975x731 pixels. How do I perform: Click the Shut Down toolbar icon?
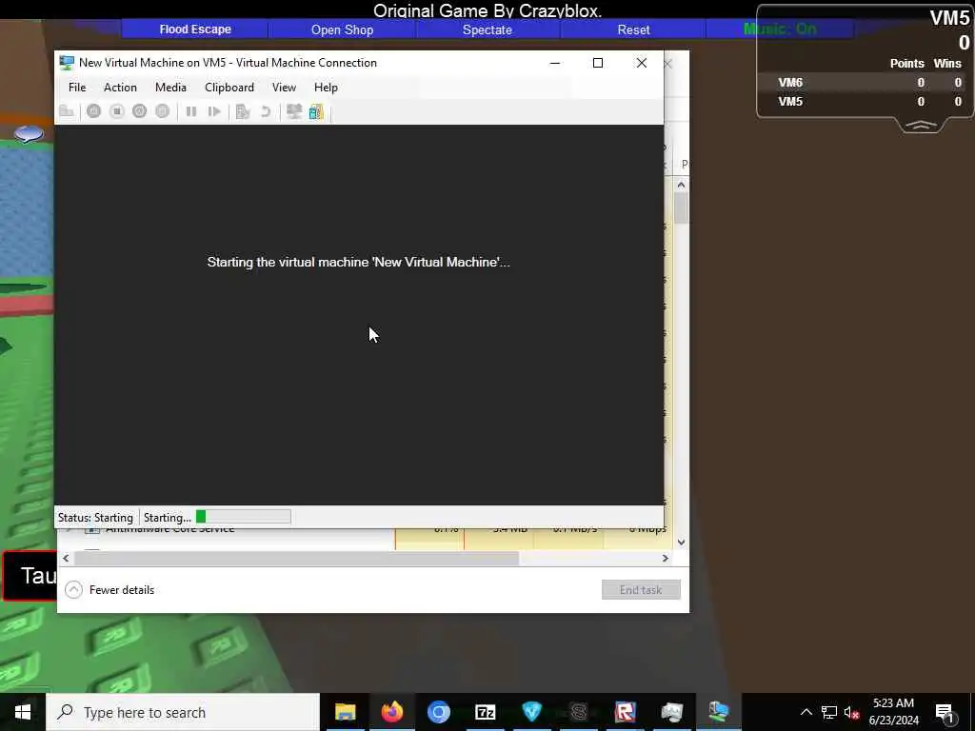point(139,112)
